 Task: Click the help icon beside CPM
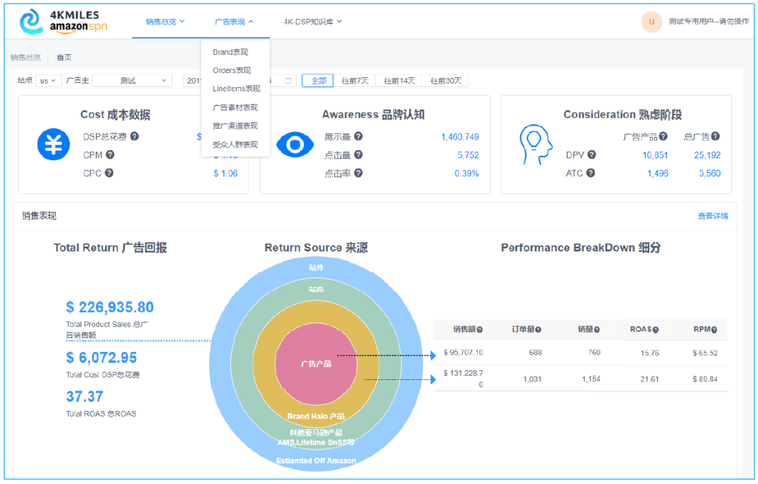pos(109,155)
